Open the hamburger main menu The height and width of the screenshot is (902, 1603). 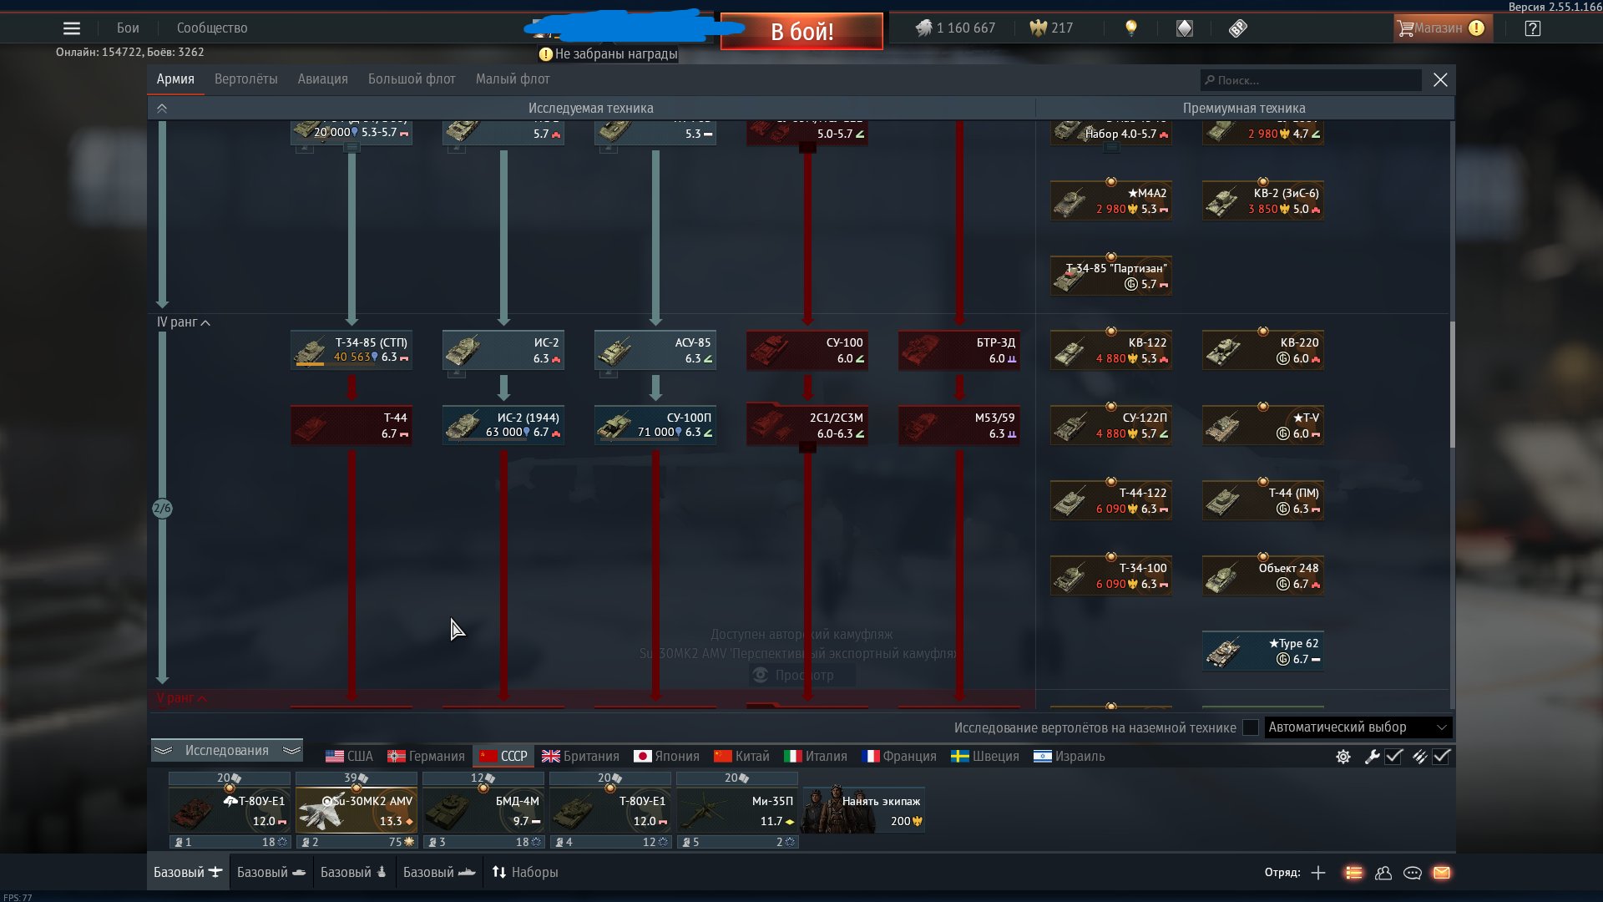pos(72,28)
